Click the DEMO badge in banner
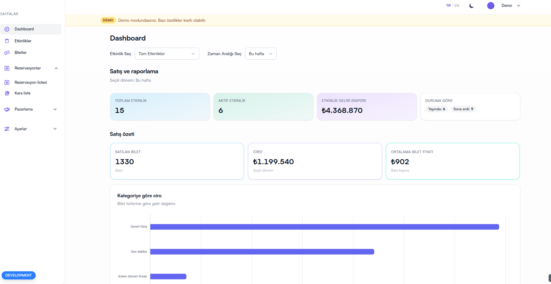 click(108, 20)
